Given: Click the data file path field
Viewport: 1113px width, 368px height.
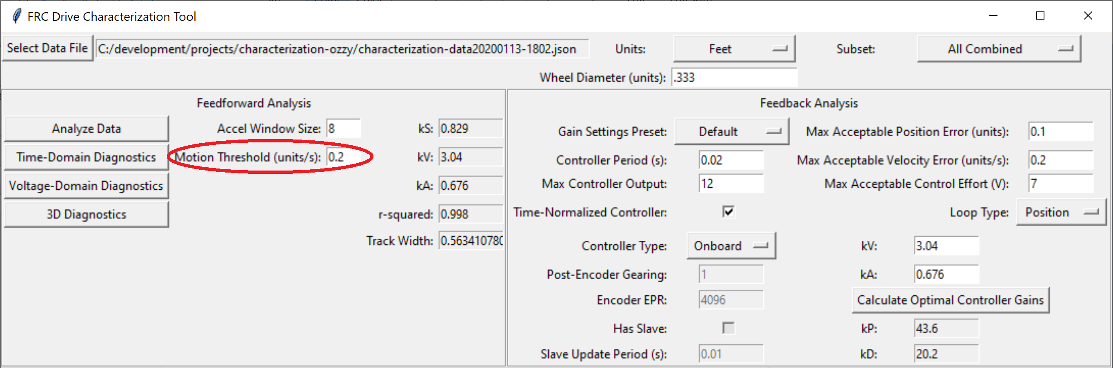Looking at the screenshot, I should pyautogui.click(x=344, y=49).
